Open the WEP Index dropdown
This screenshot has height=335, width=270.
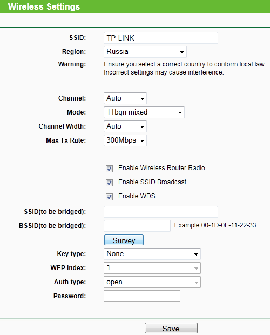(x=152, y=268)
